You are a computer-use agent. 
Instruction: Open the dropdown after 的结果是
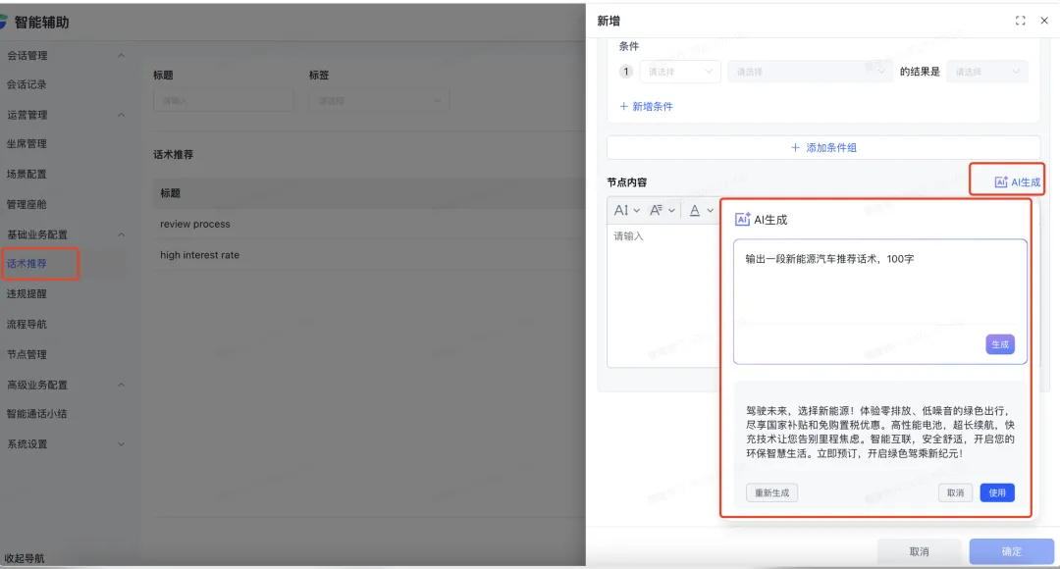985,72
